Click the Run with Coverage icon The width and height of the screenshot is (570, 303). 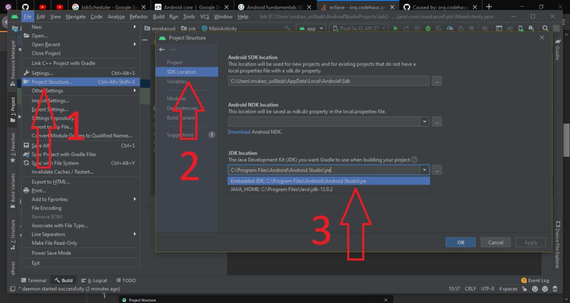(x=439, y=28)
